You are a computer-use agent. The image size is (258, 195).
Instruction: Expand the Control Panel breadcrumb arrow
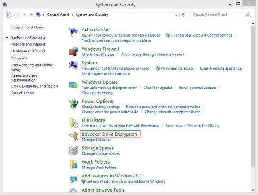[x=72, y=15]
